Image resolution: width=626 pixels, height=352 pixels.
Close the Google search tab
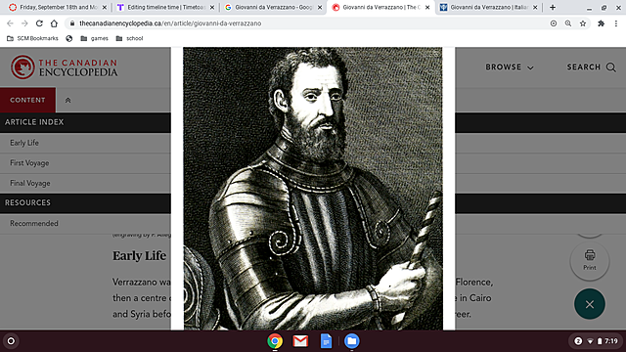(x=320, y=7)
